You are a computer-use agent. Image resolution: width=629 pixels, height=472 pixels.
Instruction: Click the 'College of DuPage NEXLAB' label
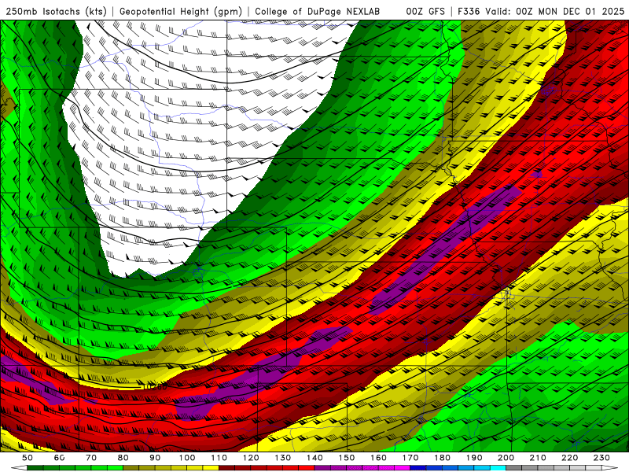(x=317, y=11)
